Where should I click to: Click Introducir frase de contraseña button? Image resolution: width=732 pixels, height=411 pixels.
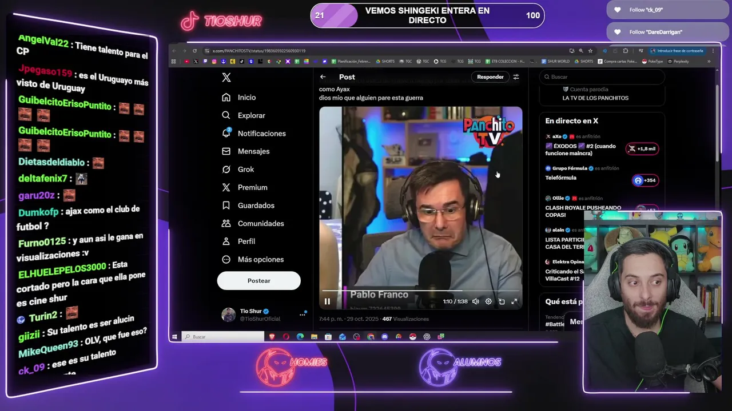678,51
